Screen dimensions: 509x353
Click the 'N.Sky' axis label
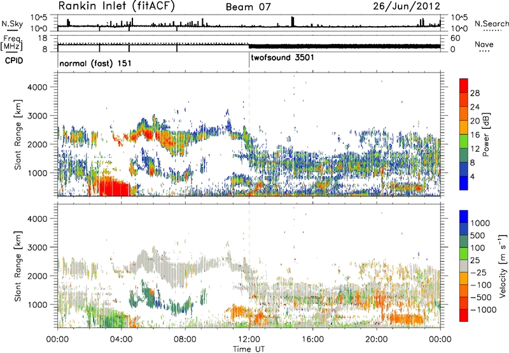[12, 24]
